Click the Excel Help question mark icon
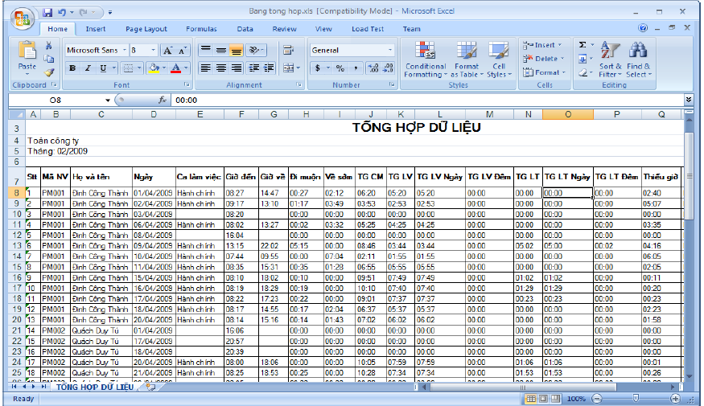704x406 pixels. coord(643,28)
